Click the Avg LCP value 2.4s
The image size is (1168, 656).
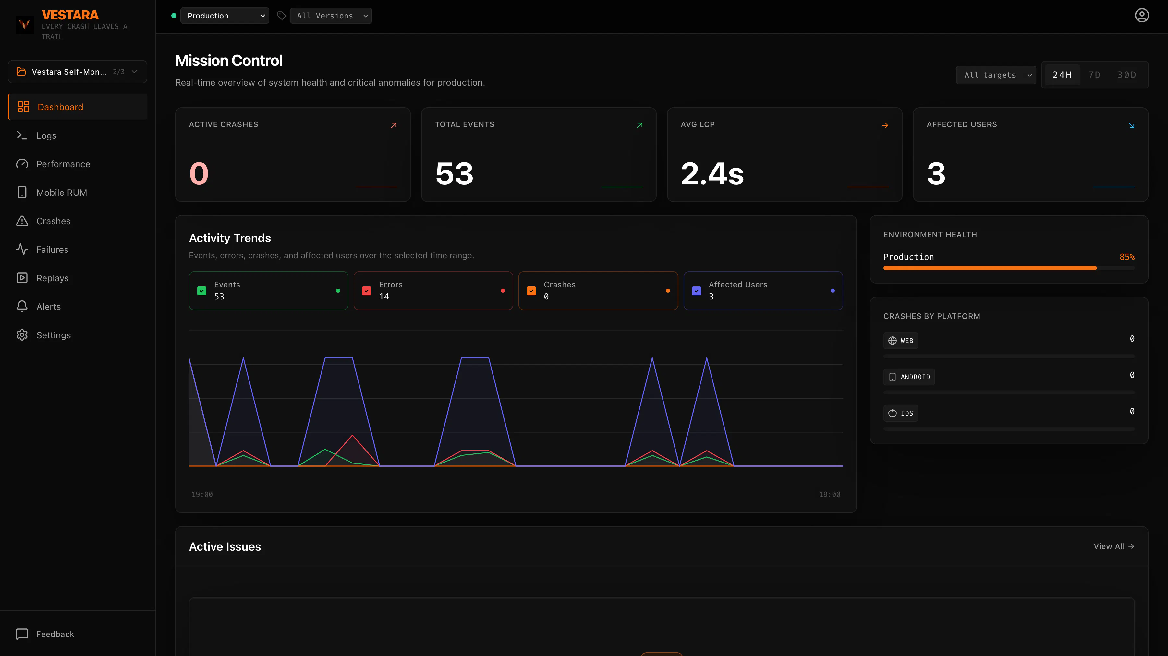click(712, 173)
